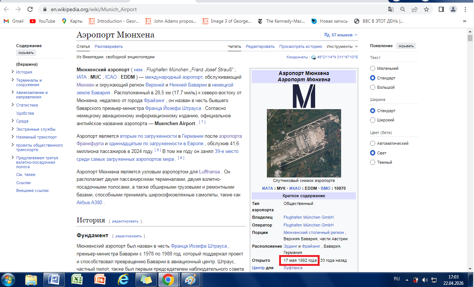Expand the История section in contents
This screenshot has width=474, height=287.
coord(13,72)
